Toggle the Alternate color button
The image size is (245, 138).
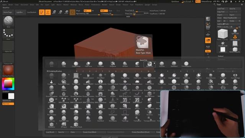tap(8, 104)
